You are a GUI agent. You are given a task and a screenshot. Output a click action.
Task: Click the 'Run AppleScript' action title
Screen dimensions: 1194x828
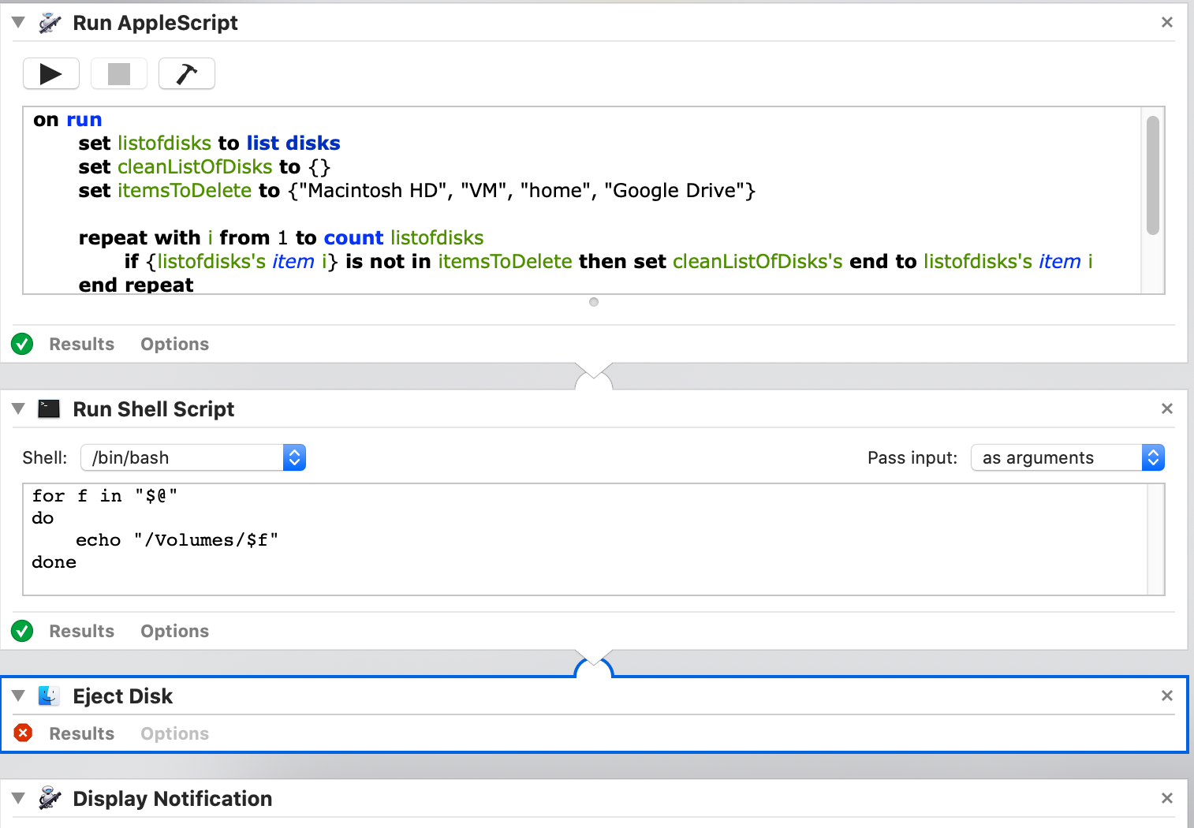[x=155, y=23]
